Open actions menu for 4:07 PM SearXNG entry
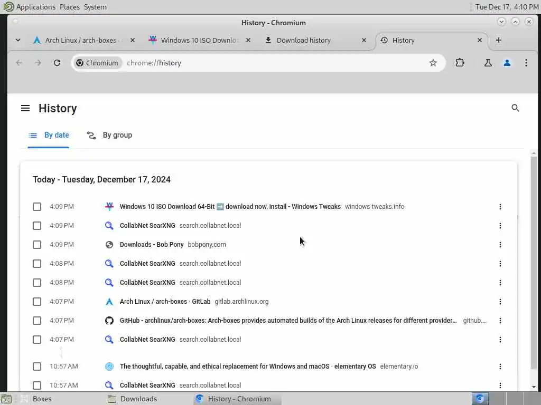Image resolution: width=541 pixels, height=405 pixels. tap(500, 340)
